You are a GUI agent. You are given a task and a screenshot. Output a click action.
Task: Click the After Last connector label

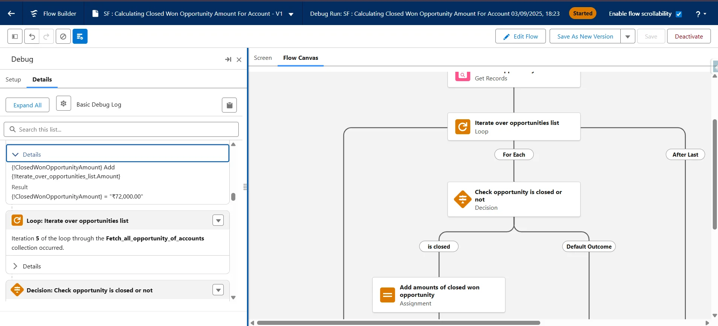click(685, 154)
